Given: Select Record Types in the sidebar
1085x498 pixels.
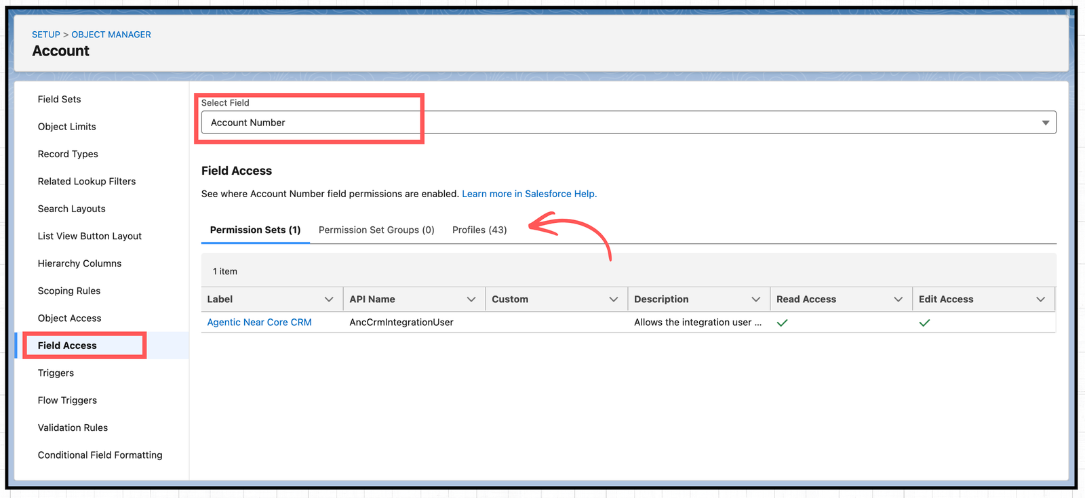Looking at the screenshot, I should (x=68, y=154).
